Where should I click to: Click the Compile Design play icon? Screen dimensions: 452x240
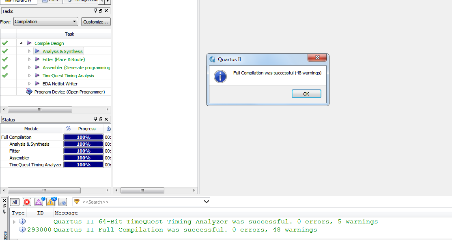29,43
